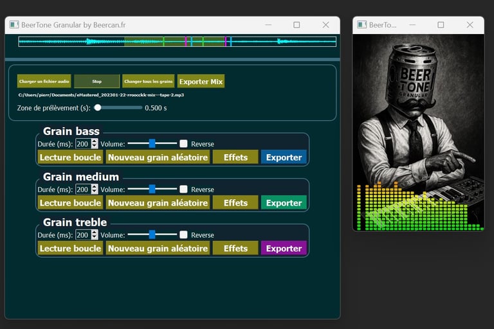The width and height of the screenshot is (494, 329).
Task: Start Lecture boucle for Grain treble
Action: coord(70,249)
